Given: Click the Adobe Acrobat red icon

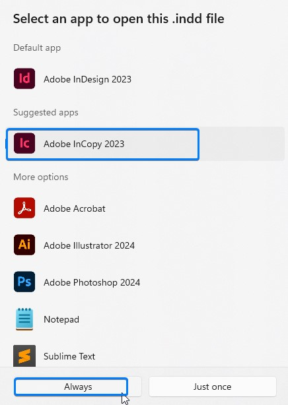Looking at the screenshot, I should pos(24,208).
